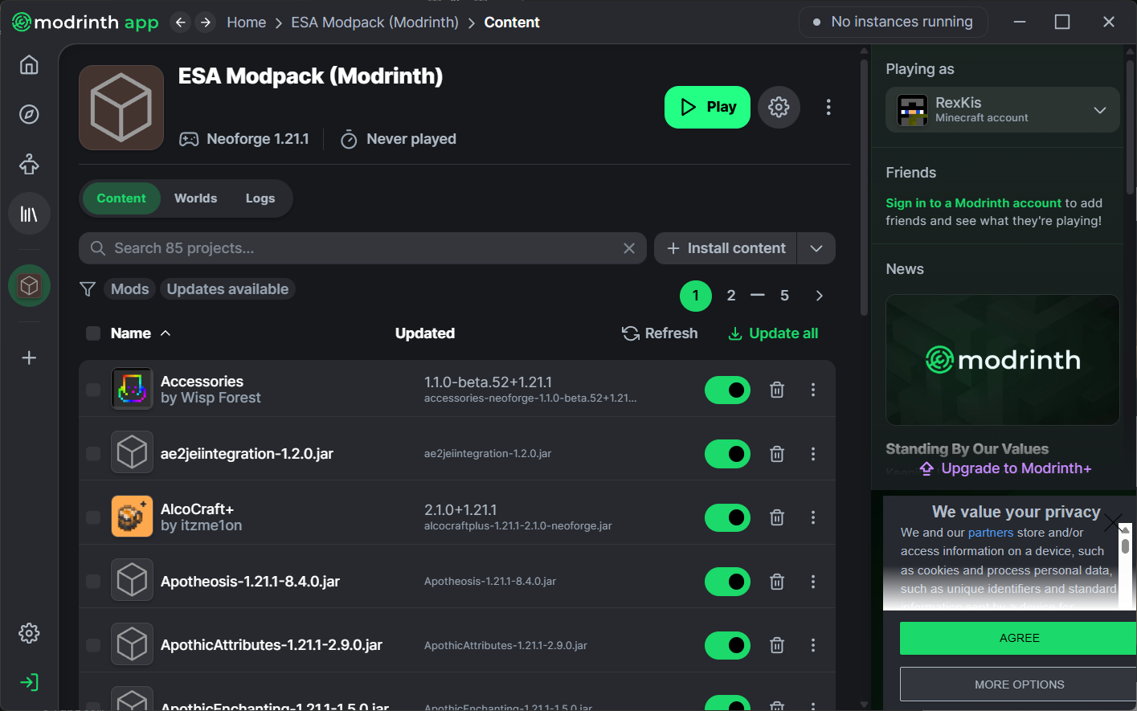Viewport: 1137px width, 711px height.
Task: Open the Home icon in sidebar
Action: pyautogui.click(x=29, y=65)
